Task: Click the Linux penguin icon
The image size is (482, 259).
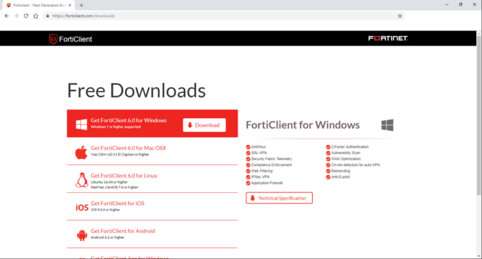Action: (x=82, y=180)
